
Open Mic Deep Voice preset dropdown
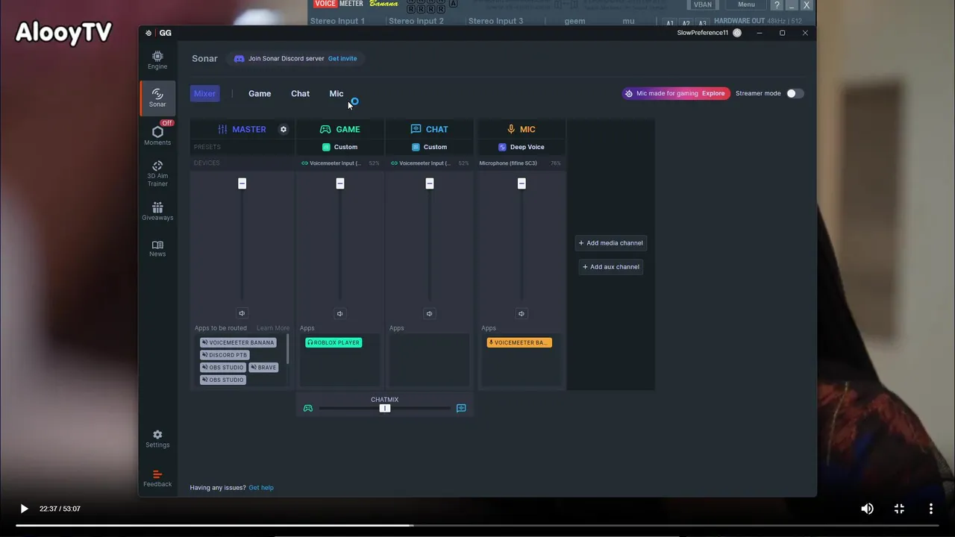coord(522,147)
